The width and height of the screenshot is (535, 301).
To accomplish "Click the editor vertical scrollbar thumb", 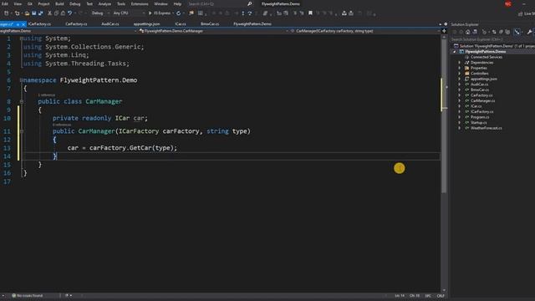I will click(444, 116).
